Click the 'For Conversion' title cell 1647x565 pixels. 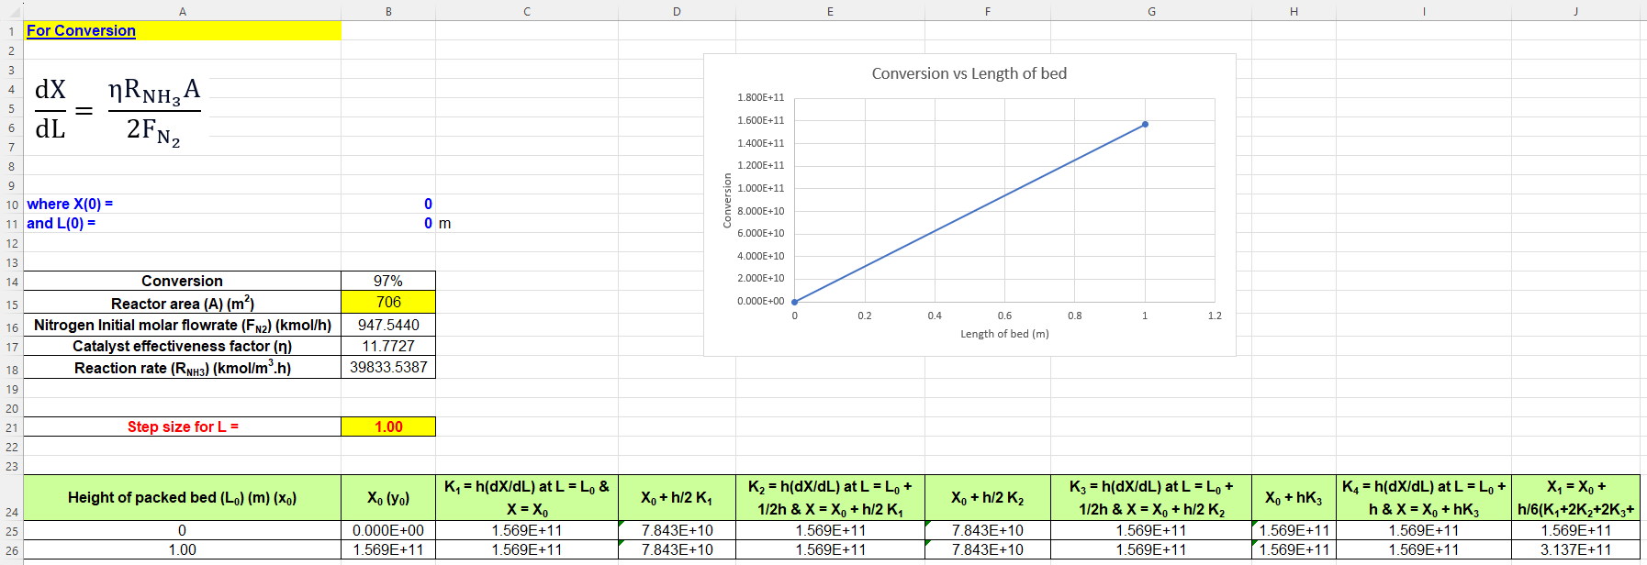click(182, 30)
